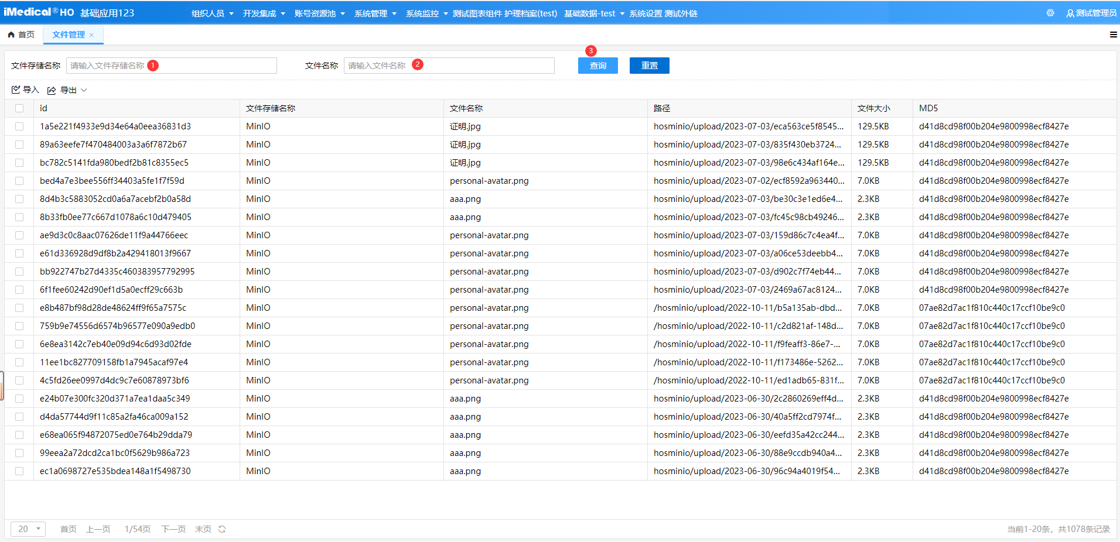Click the 导出 export icon
The width and height of the screenshot is (1120, 542).
pyautogui.click(x=51, y=90)
